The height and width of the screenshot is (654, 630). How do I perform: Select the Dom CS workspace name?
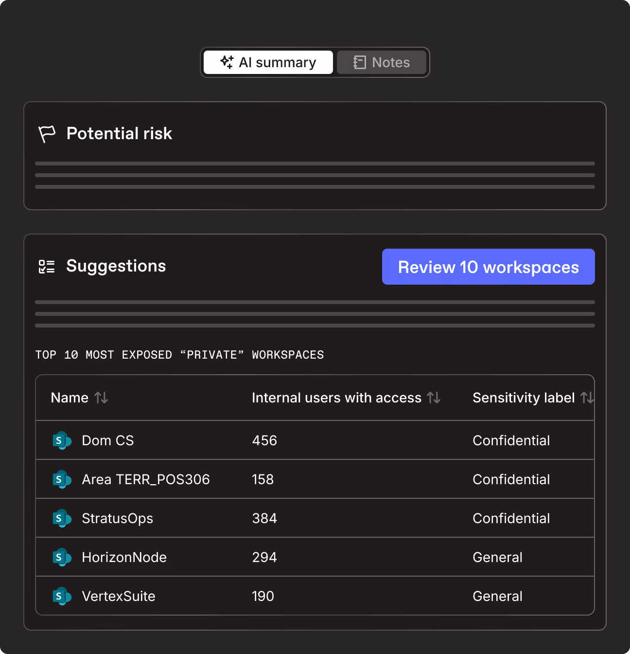[x=108, y=440]
